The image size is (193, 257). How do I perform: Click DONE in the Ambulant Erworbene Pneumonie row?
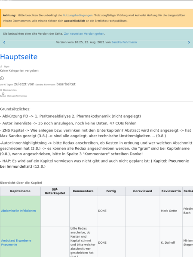click(102, 242)
